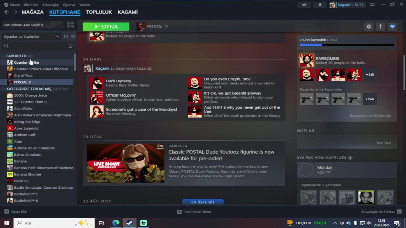The width and height of the screenshot is (406, 228).
Task: Click the Do you even Enzyte achievement icon
Action: tap(195, 83)
